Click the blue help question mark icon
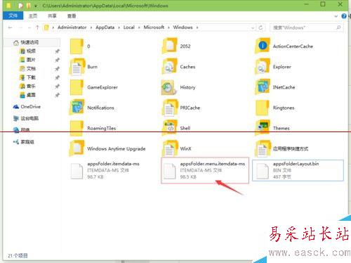 pos(344,16)
